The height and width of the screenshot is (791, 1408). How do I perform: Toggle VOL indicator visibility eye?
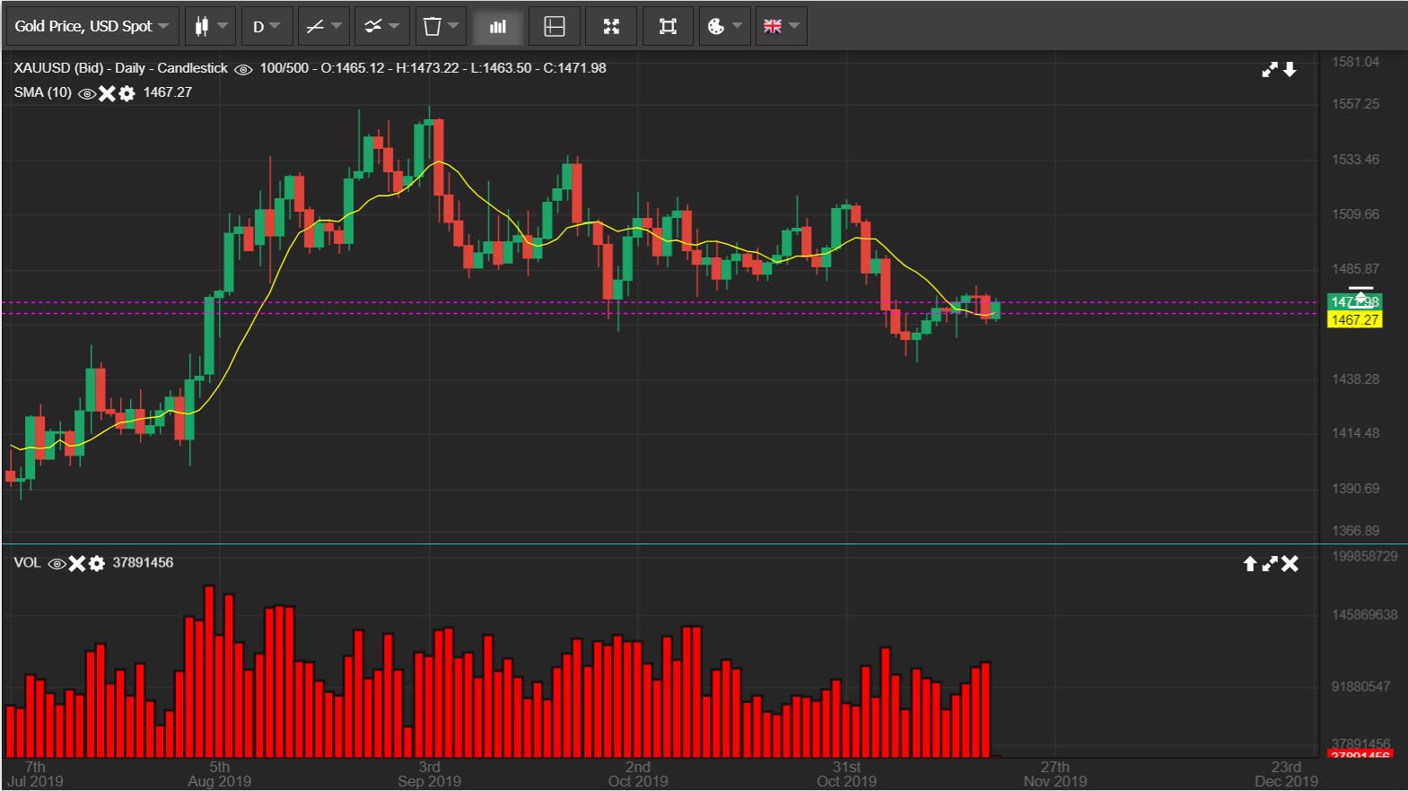click(57, 563)
